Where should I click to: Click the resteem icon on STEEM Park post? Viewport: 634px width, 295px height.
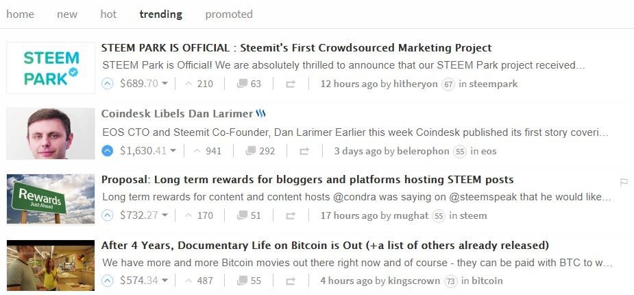pyautogui.click(x=291, y=84)
